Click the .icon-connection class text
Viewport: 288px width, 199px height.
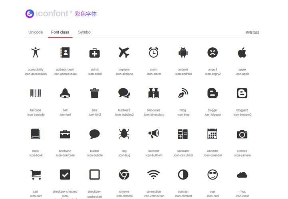point(154,196)
